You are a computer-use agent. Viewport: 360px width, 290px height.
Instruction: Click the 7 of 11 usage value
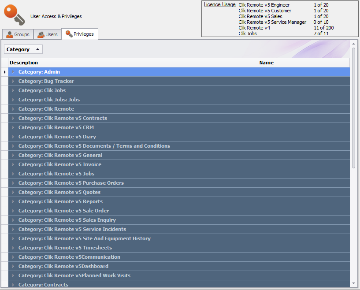tap(321, 33)
